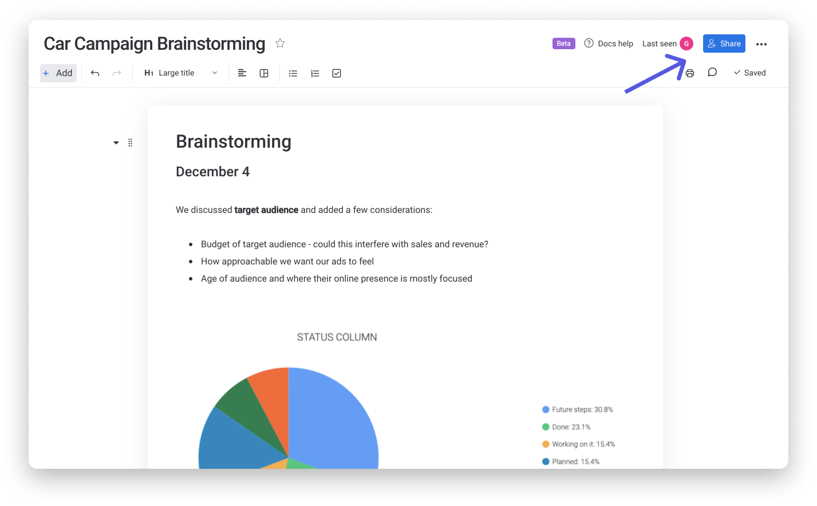The height and width of the screenshot is (506, 817).
Task: Click the Last seen label
Action: [660, 44]
